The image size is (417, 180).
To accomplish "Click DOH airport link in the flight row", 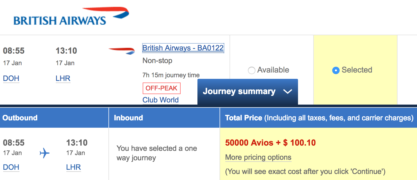I will coord(11,78).
